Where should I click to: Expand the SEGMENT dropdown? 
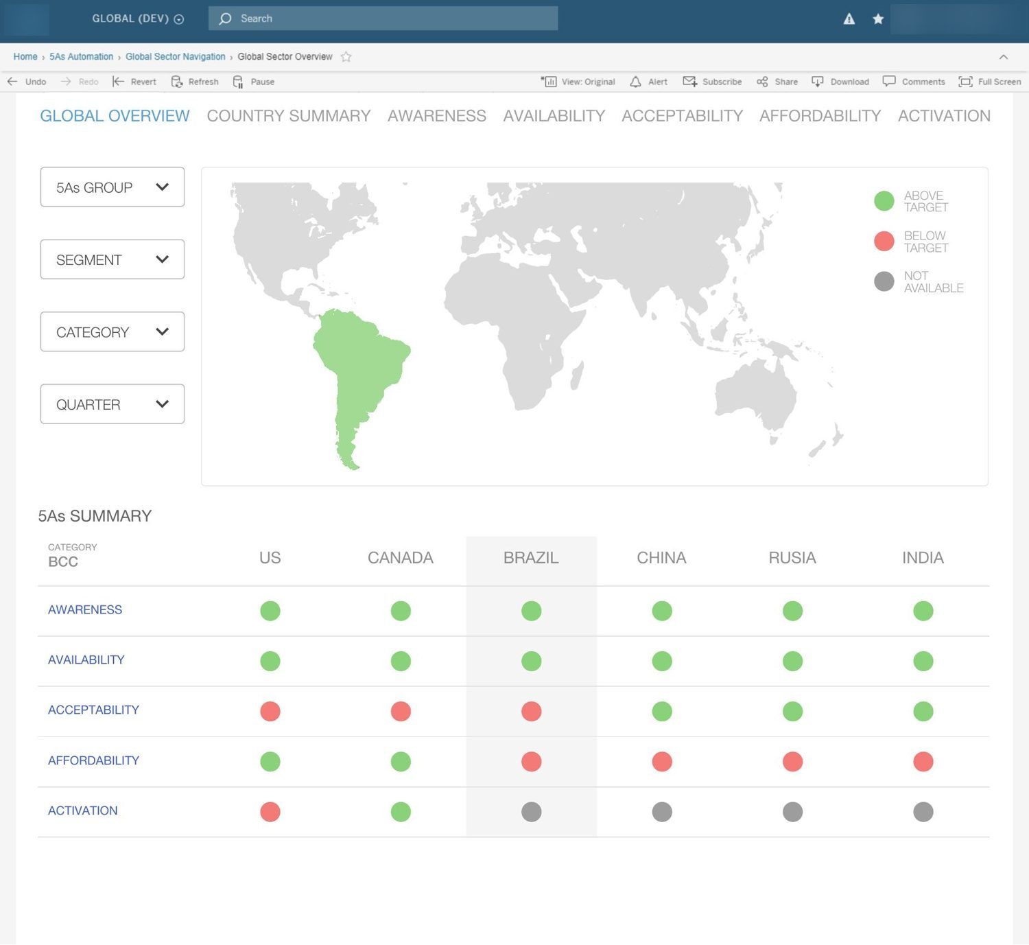pyautogui.click(x=113, y=259)
